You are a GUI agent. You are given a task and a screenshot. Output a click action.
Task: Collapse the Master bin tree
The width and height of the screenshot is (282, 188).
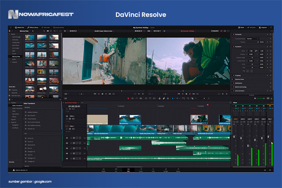[10, 34]
